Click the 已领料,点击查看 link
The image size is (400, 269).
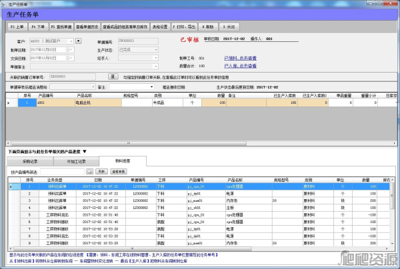239,59
